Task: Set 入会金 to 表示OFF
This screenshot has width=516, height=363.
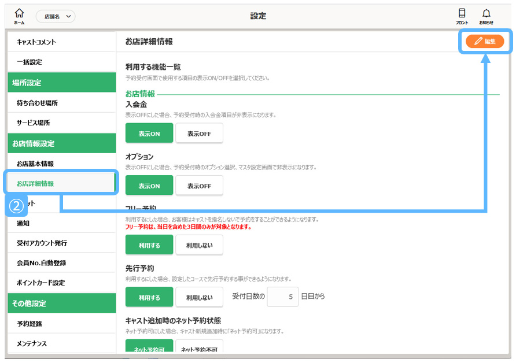Action: [199, 134]
